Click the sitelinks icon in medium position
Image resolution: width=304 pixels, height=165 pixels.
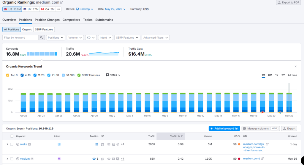94,159
